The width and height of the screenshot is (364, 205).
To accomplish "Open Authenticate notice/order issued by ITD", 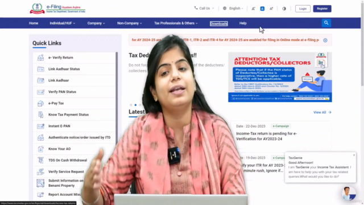I will click(80, 137).
